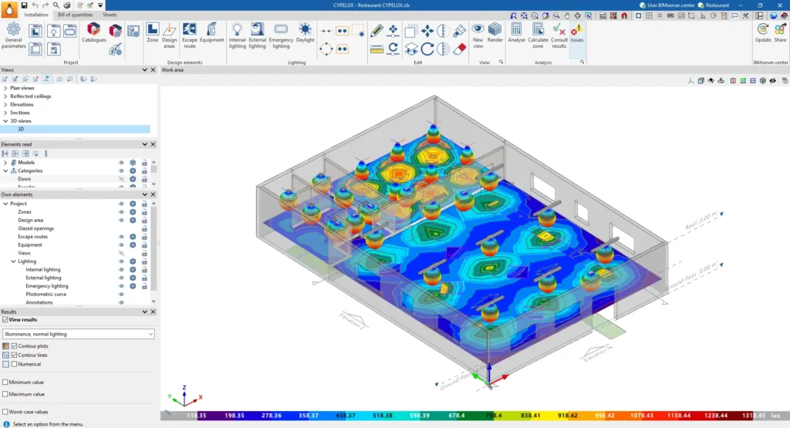Select Internal lighting in Own elements
The image size is (790, 428).
[43, 269]
